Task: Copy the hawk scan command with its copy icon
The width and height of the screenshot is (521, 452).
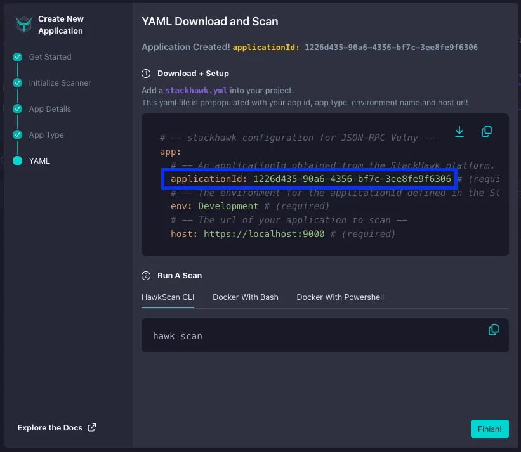Action: tap(494, 330)
